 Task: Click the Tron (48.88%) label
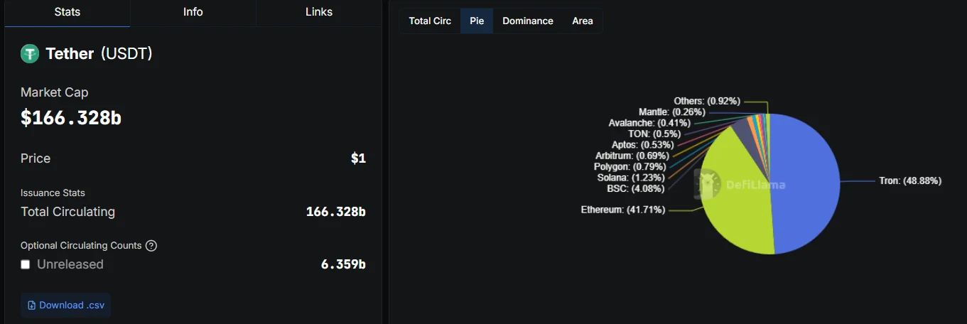[x=910, y=181]
